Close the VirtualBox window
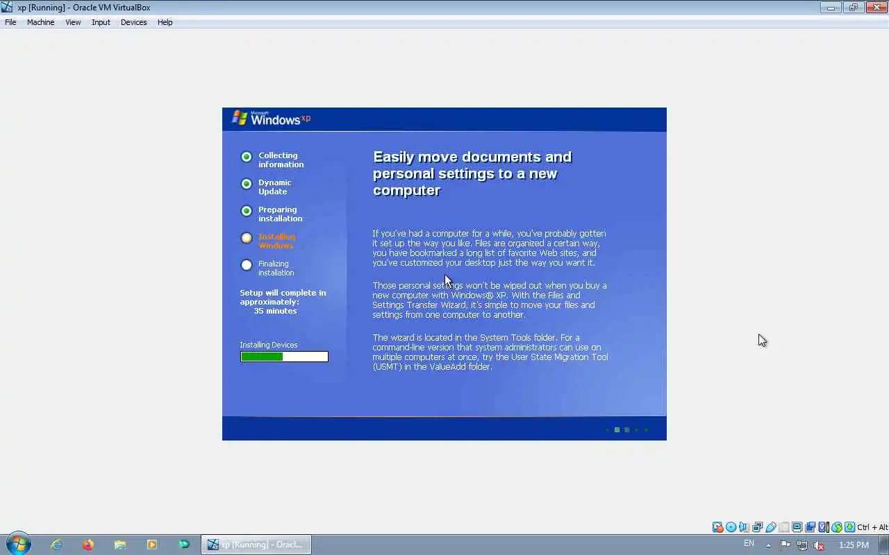This screenshot has width=889, height=555. pos(876,8)
